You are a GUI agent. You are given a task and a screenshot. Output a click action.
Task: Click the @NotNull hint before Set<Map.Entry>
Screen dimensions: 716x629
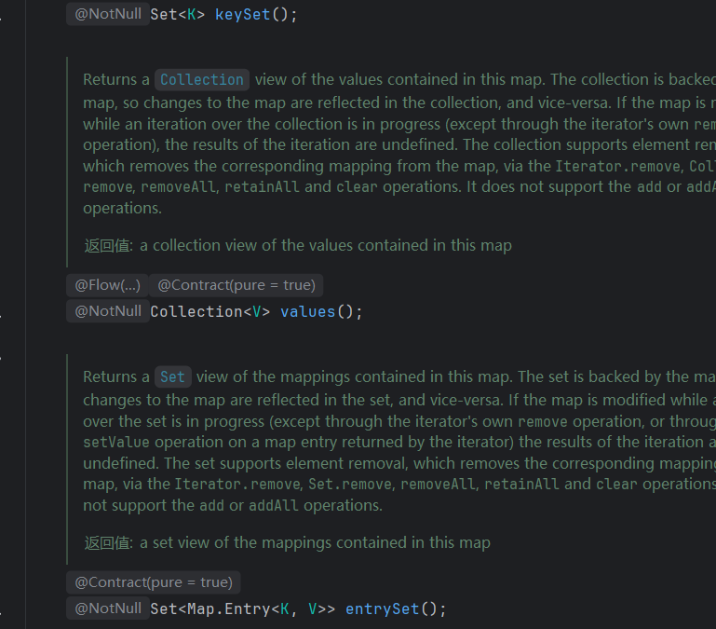tap(108, 608)
